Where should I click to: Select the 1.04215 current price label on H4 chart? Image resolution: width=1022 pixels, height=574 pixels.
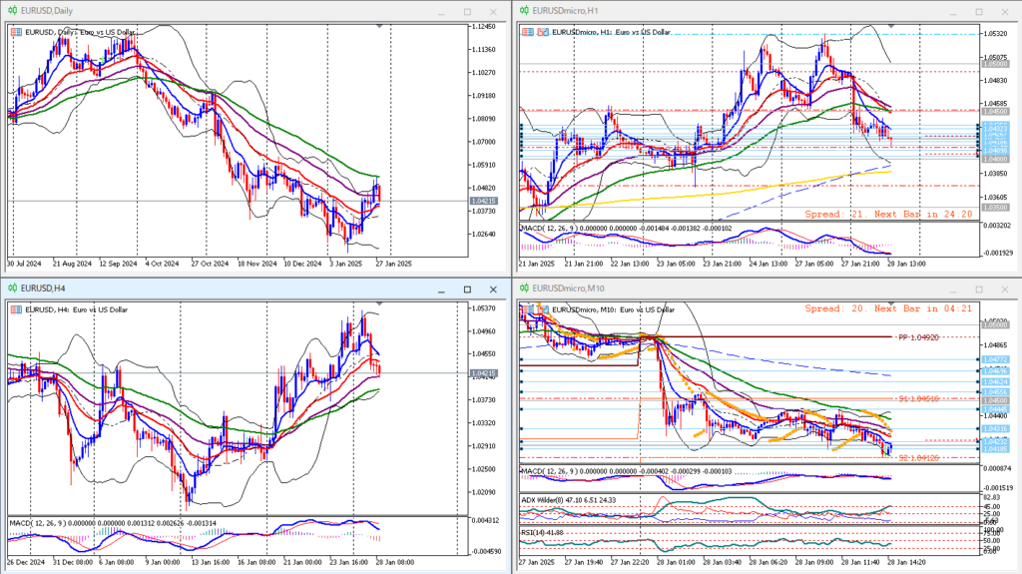pyautogui.click(x=484, y=373)
